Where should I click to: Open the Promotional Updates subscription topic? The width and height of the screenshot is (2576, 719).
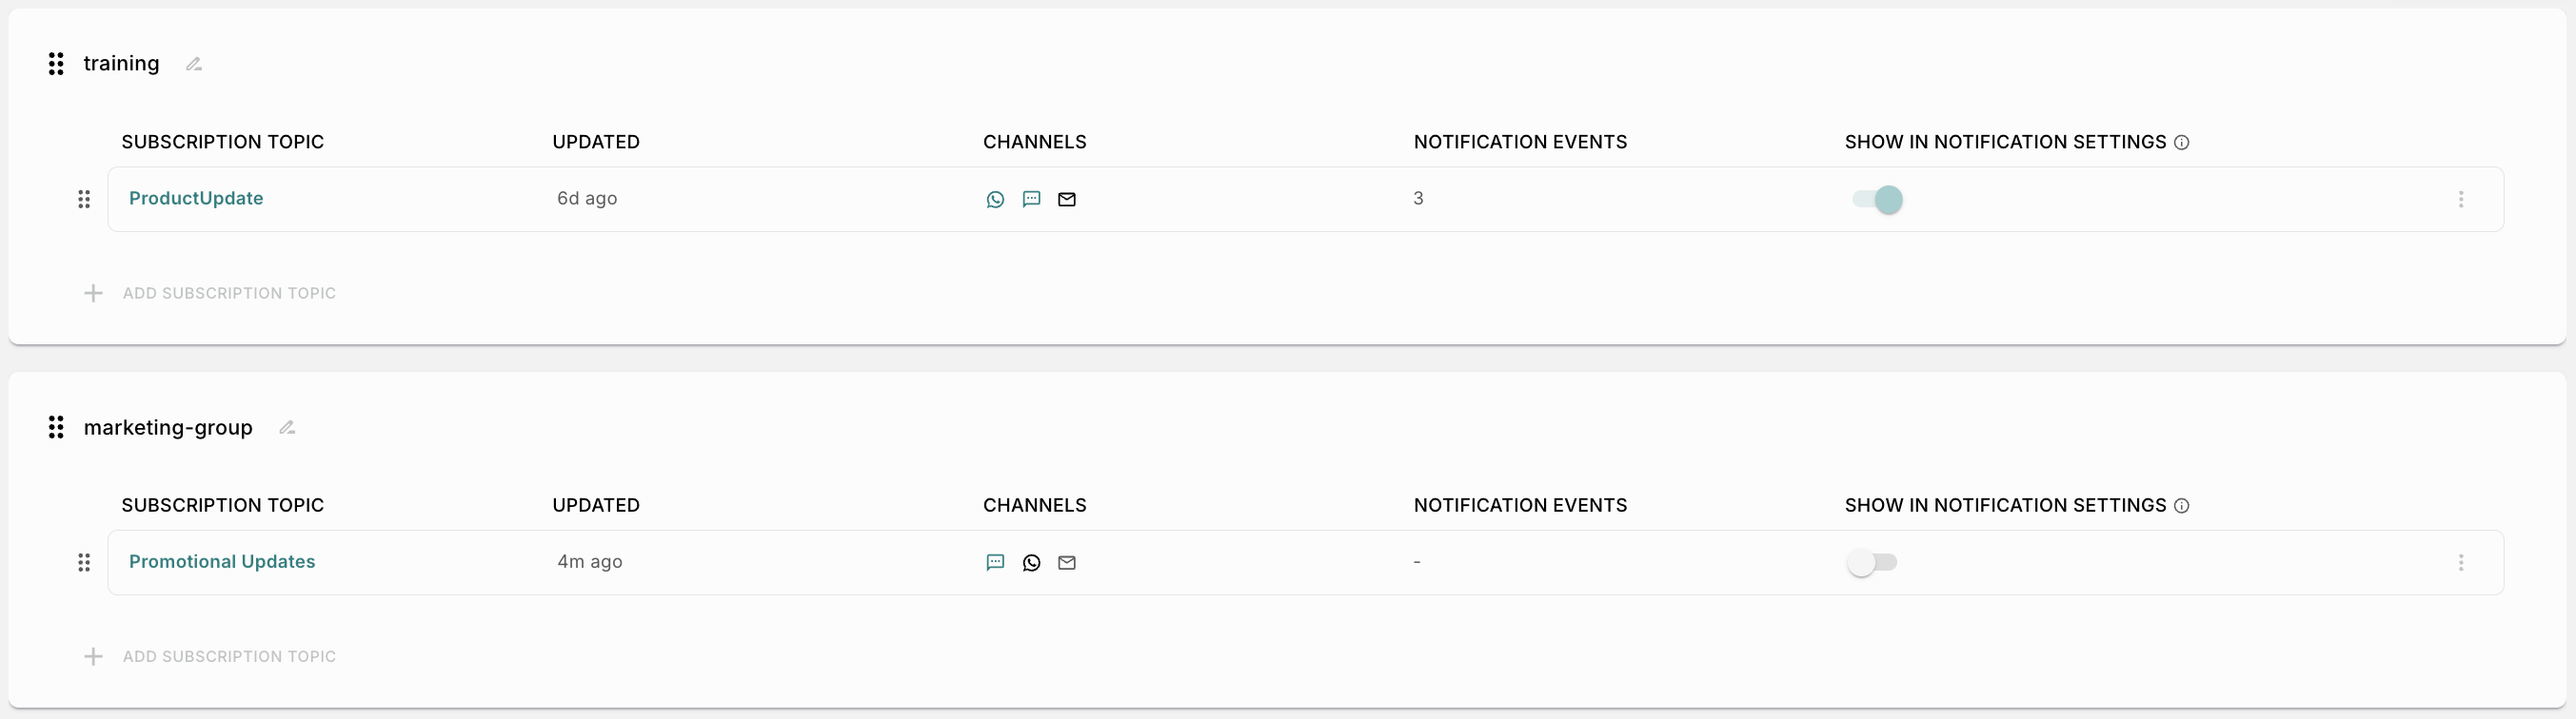click(x=222, y=561)
